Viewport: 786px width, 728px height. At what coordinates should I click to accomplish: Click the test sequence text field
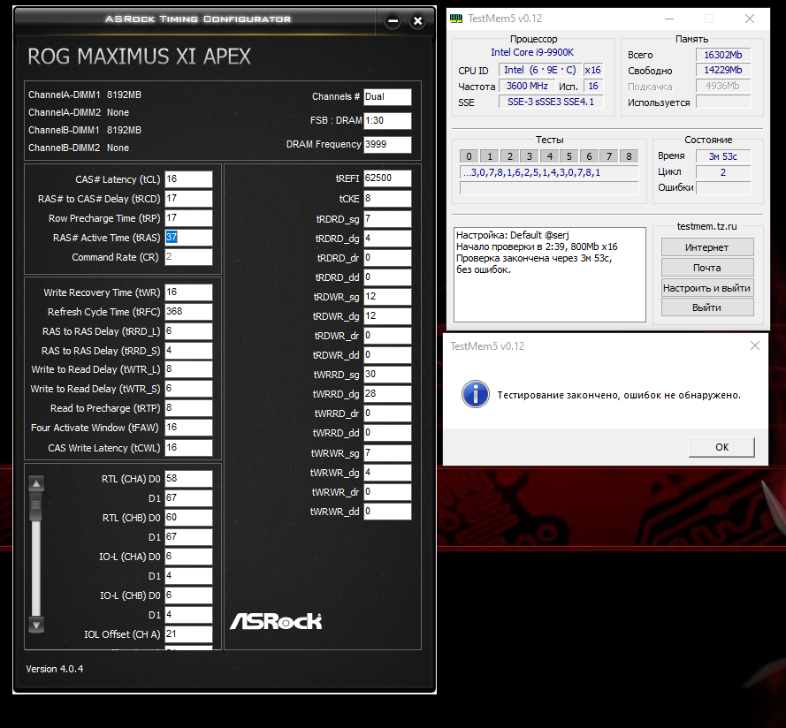point(549,173)
